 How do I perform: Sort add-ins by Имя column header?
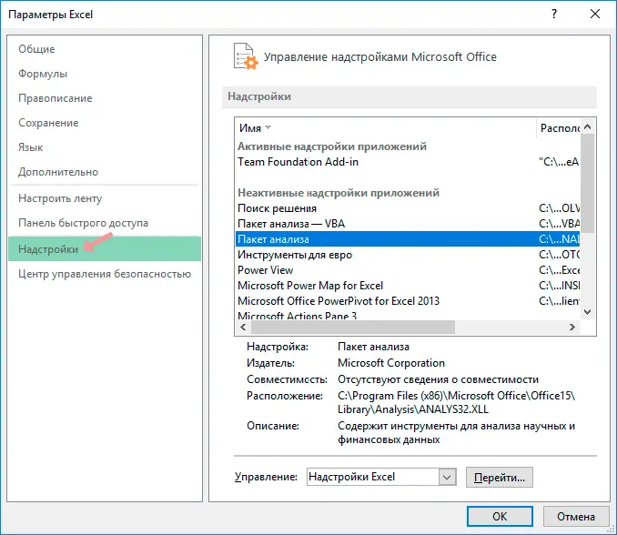(386, 128)
